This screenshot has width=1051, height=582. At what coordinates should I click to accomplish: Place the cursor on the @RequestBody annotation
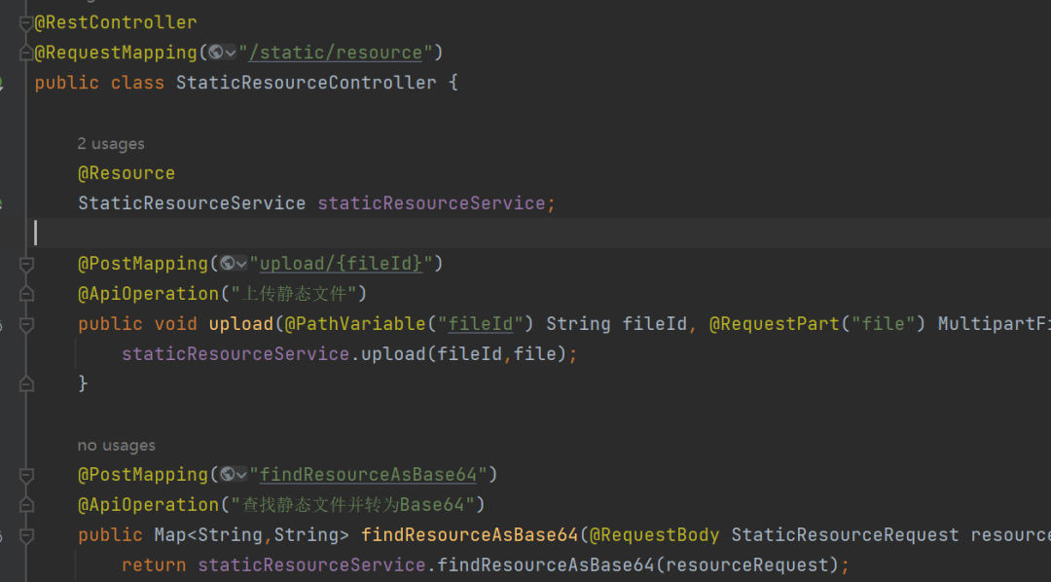pos(654,534)
